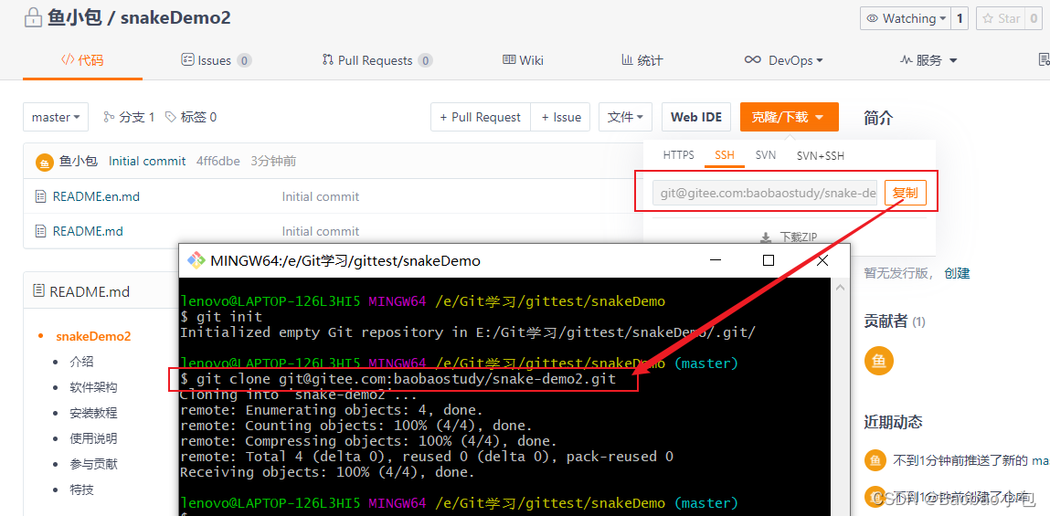Click the private repository lock icon
1050x516 pixels.
coord(34,18)
